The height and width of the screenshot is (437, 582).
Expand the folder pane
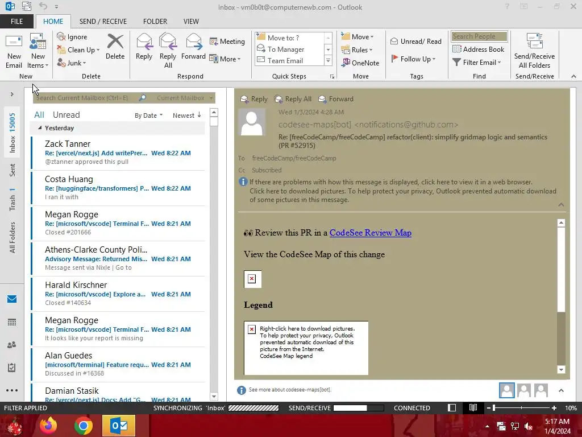[12, 94]
